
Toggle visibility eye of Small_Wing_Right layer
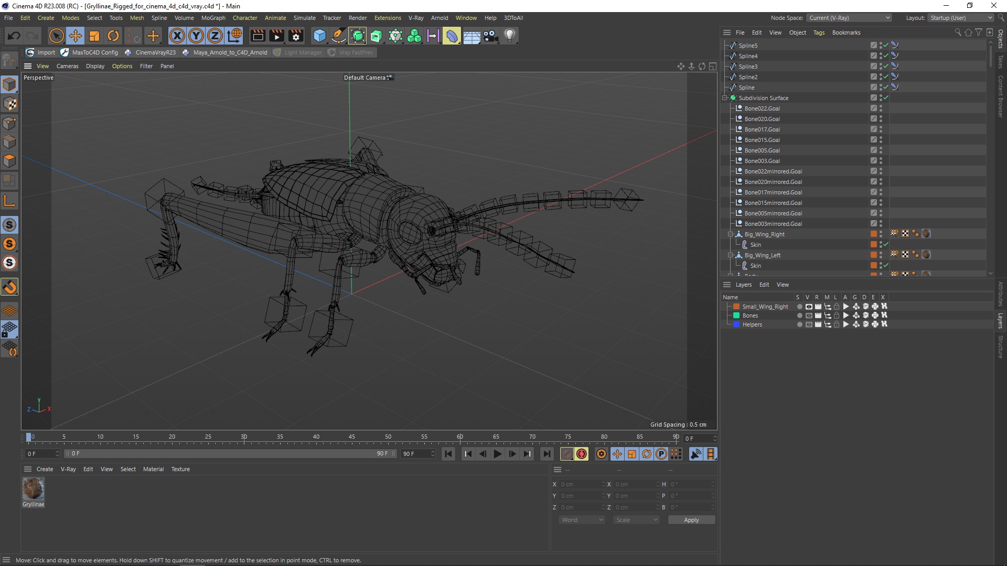809,307
